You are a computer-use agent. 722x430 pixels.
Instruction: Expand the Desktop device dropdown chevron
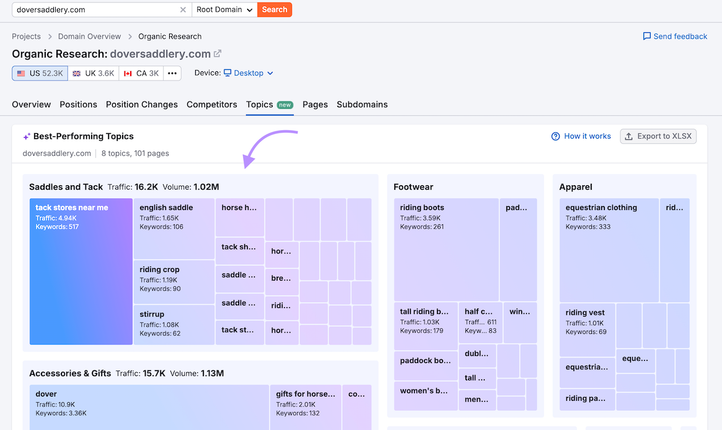coord(270,73)
